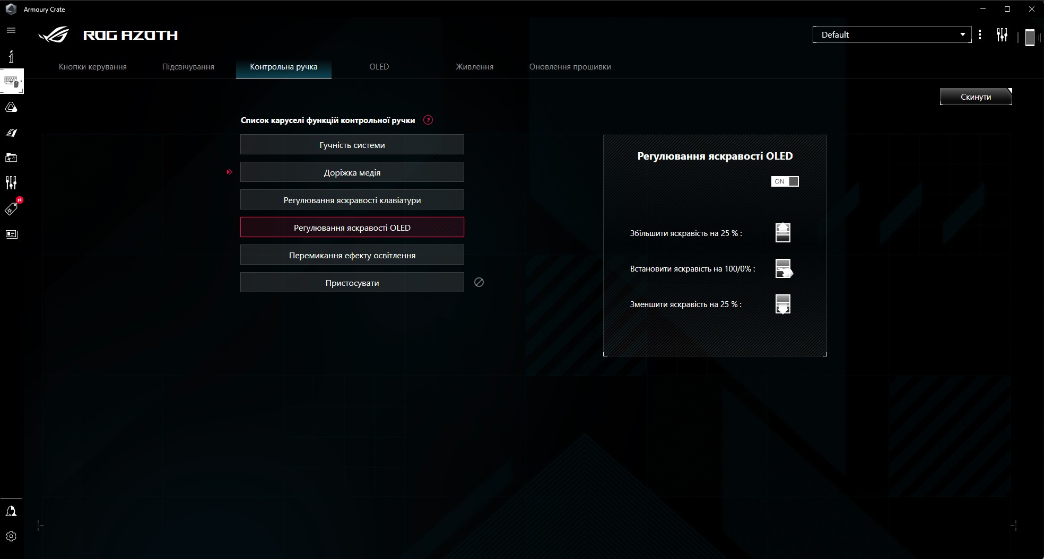This screenshot has height=559, width=1044.
Task: Open the hamburger menu in the sidebar
Action: (11, 30)
